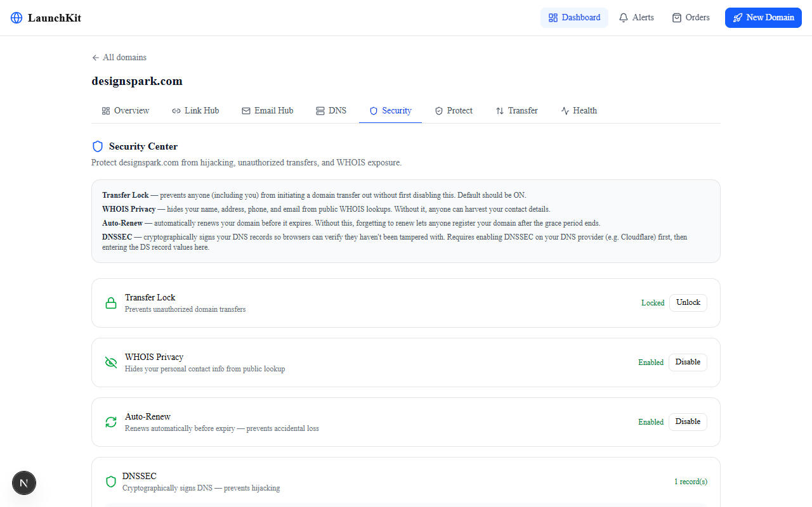Click the back arrow beside All domains
The image size is (812, 507).
96,58
